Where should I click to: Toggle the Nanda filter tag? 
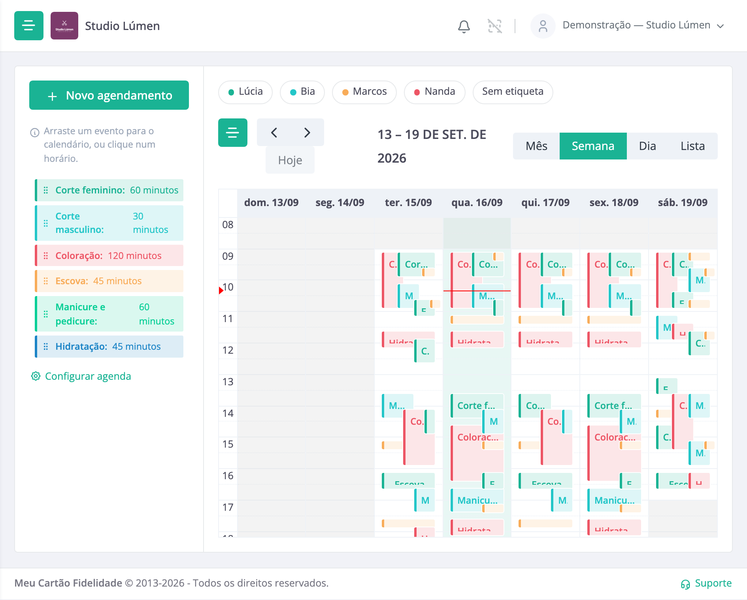click(x=435, y=92)
